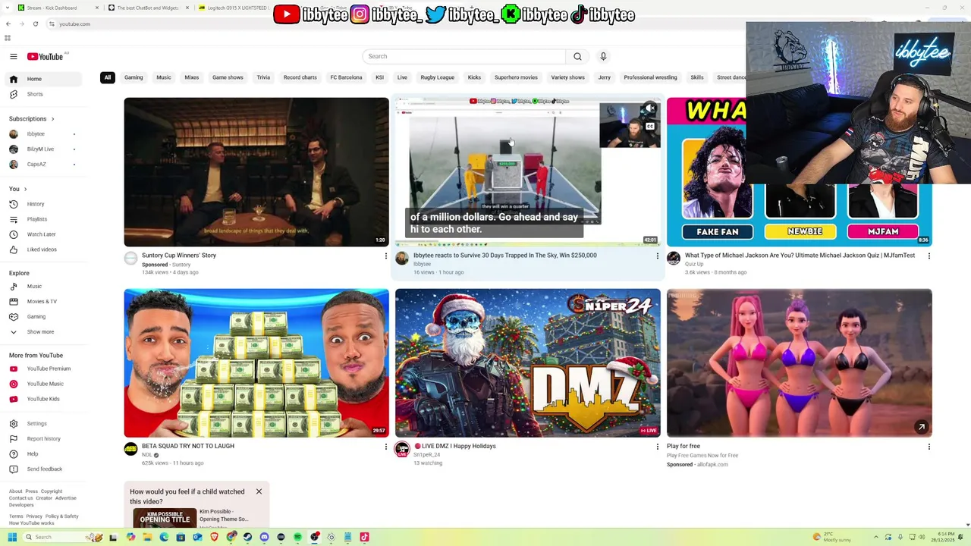Open Suntory Cup Winners' Story video thumbnail
This screenshot has width=971, height=546.
tap(256, 172)
